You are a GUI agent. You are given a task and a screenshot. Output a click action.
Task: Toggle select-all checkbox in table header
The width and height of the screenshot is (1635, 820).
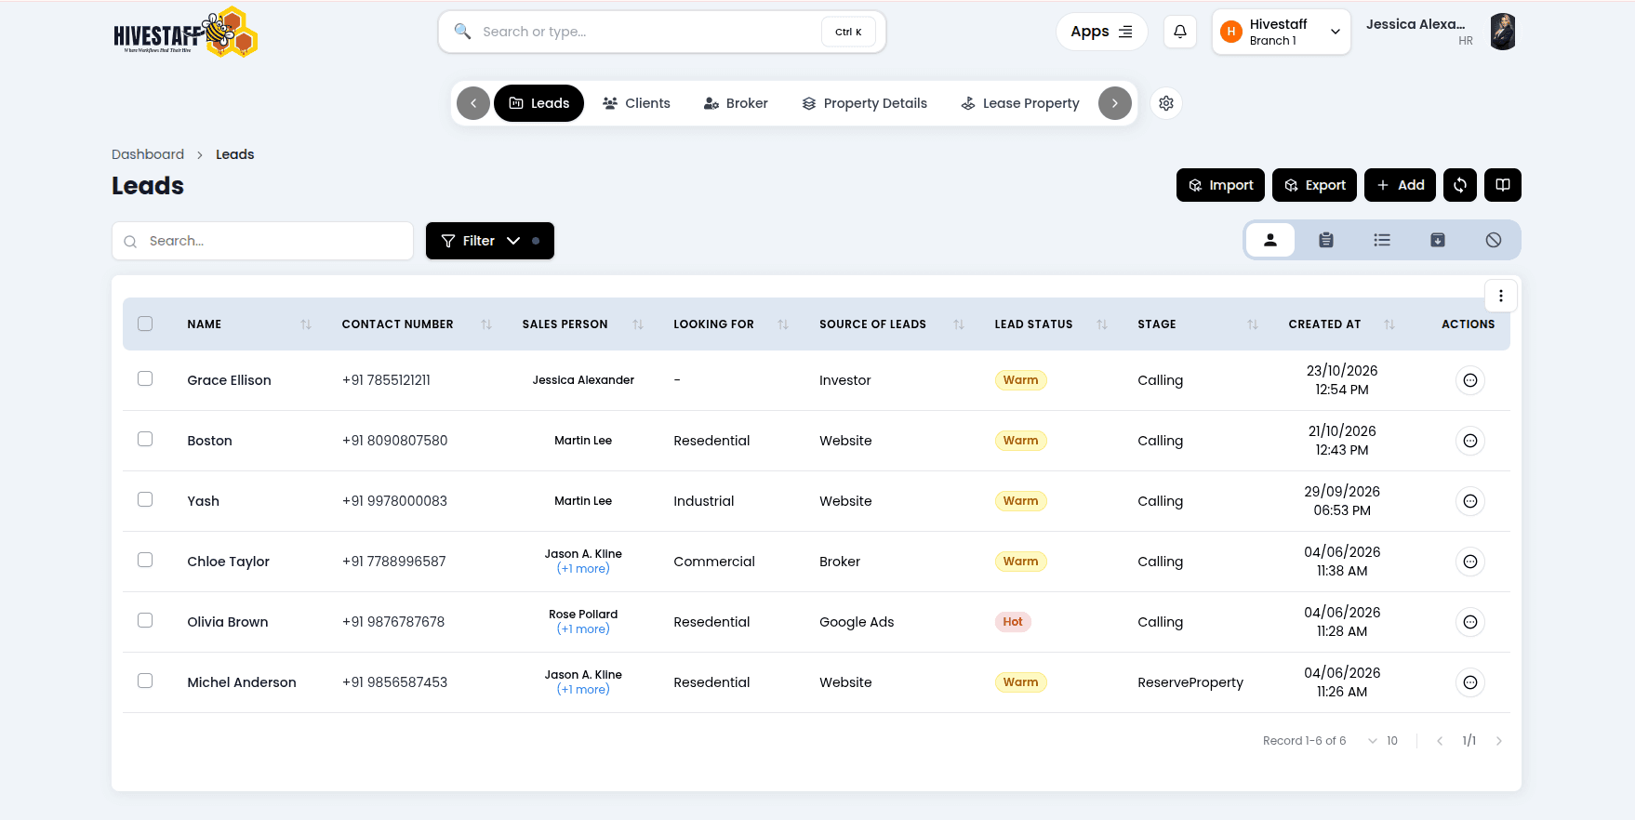pos(145,324)
